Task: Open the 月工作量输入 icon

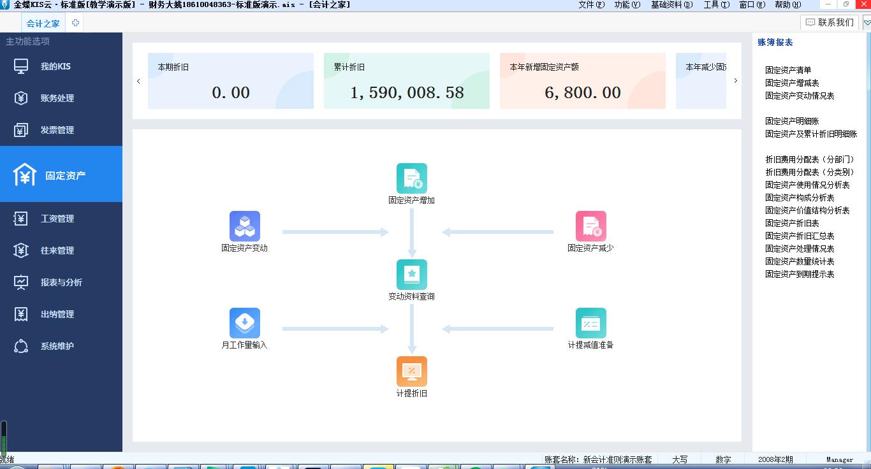Action: [x=245, y=323]
